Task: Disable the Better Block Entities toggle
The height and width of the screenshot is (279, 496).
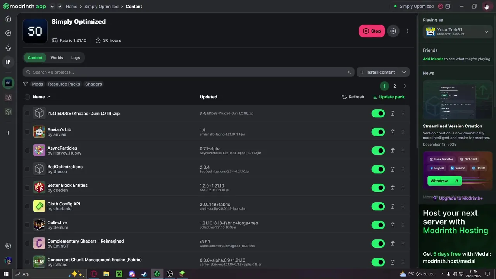Action: pos(378,188)
